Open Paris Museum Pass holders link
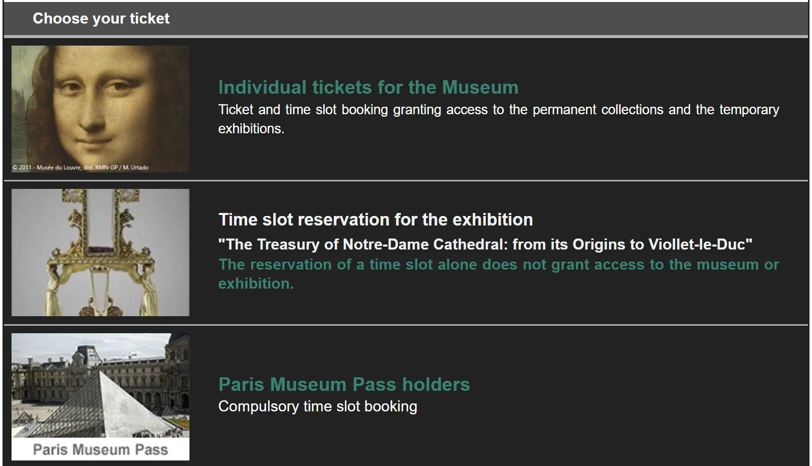Screen dimensions: 812x466 point(344,384)
